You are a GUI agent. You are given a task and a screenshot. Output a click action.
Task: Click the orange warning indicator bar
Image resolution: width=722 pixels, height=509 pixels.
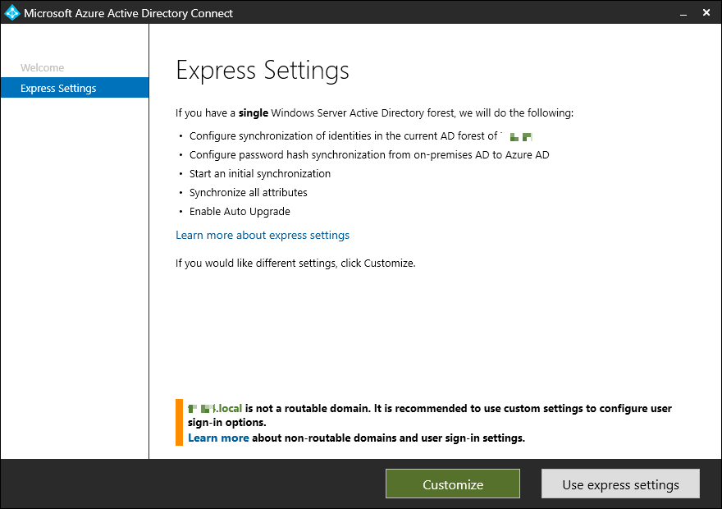click(x=179, y=422)
